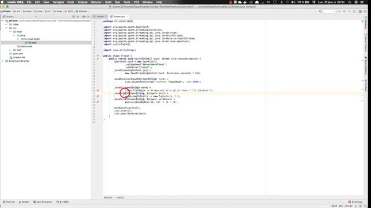The width and height of the screenshot is (371, 208).
Task: Open the File menu
Action: click(x=29, y=2)
